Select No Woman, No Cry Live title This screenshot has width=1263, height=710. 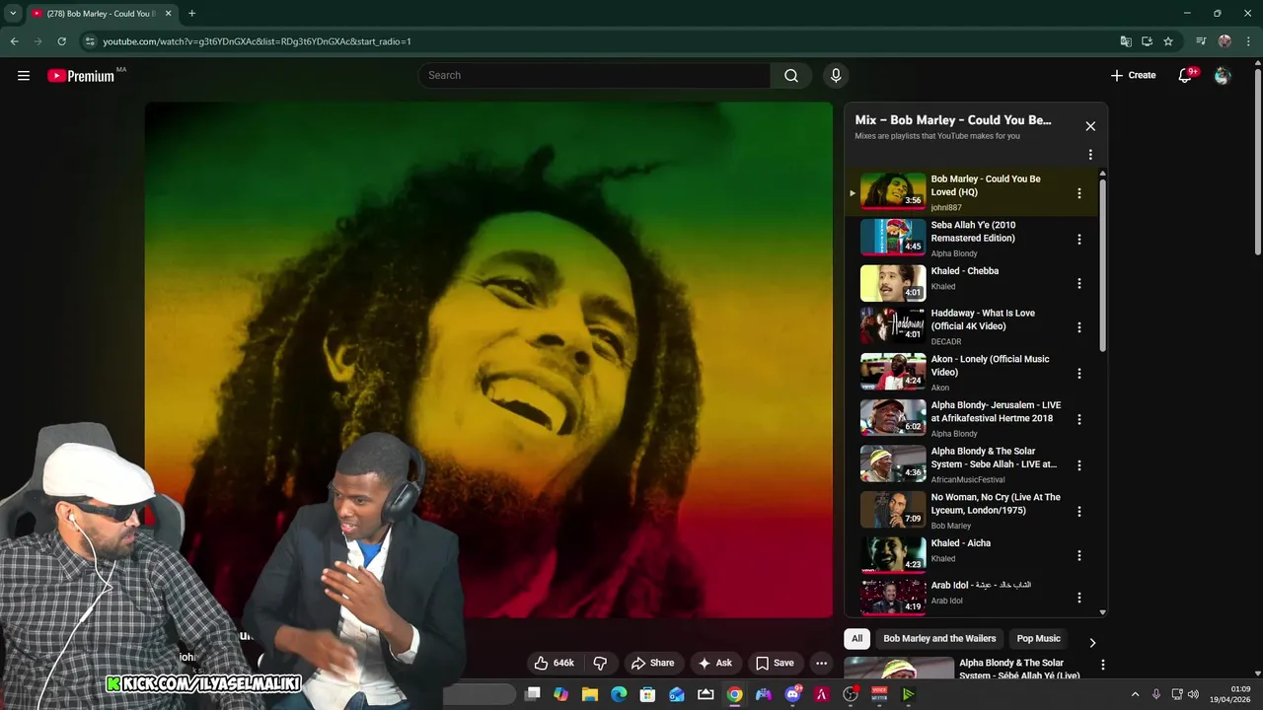(996, 504)
